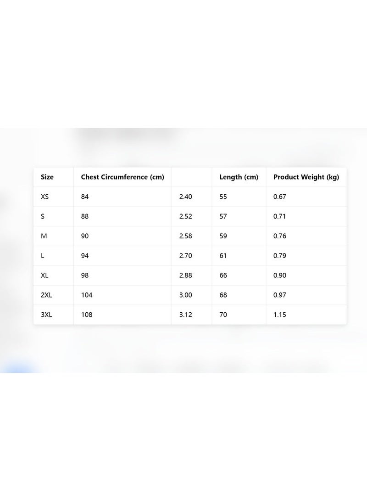This screenshot has width=367, height=501.
Task: Select the 2XL size row label
Action: point(46,295)
